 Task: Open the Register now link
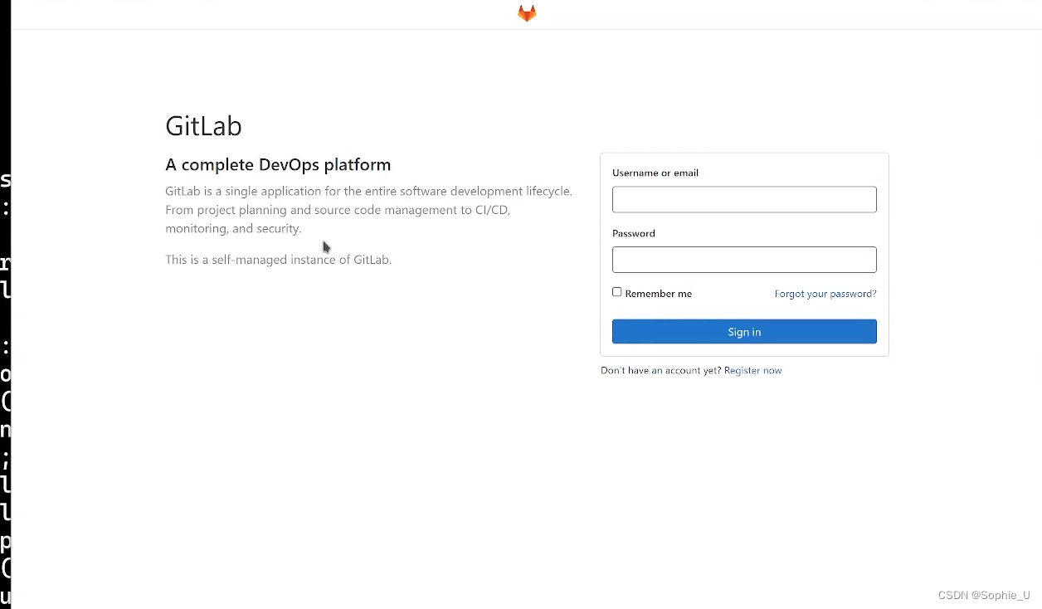(753, 371)
